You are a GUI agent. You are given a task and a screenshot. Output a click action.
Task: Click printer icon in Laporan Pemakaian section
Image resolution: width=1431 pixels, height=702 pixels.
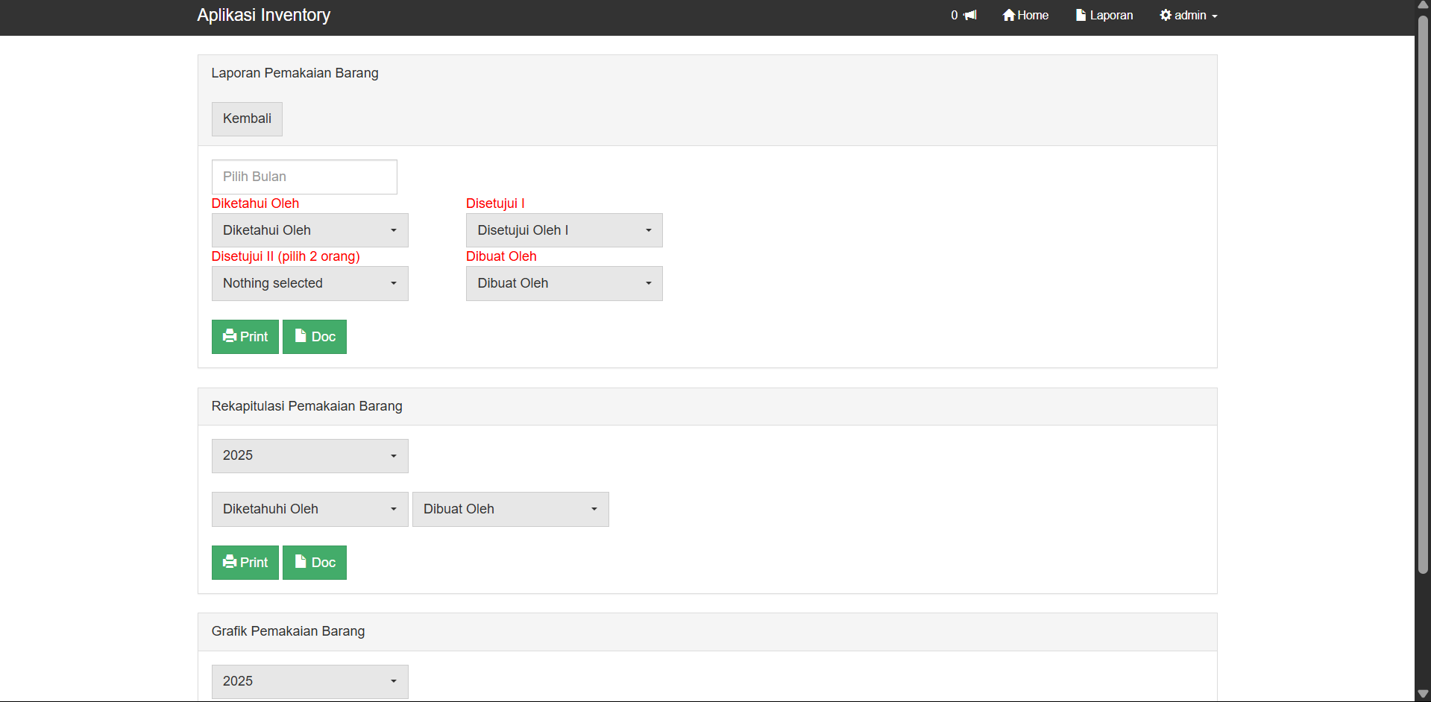pos(230,336)
